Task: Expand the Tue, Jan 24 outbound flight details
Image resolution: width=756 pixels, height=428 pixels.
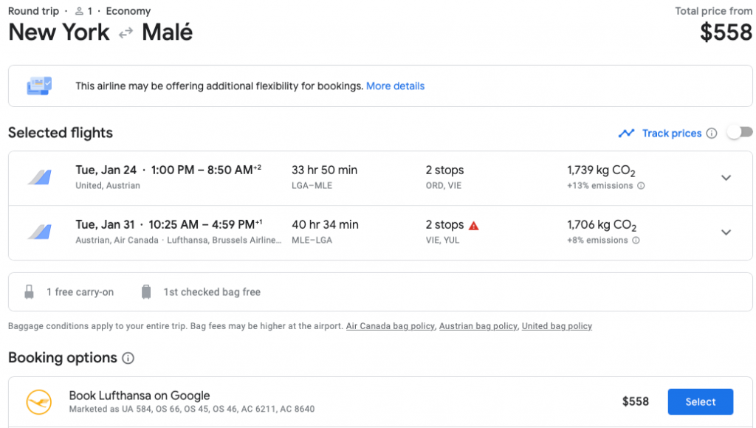Action: pos(726,178)
